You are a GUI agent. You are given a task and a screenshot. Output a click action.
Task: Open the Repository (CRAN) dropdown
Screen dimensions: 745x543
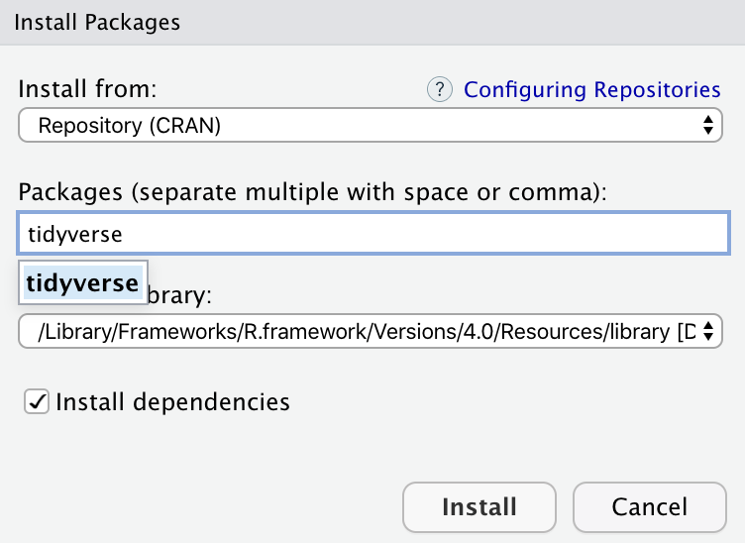(x=369, y=126)
